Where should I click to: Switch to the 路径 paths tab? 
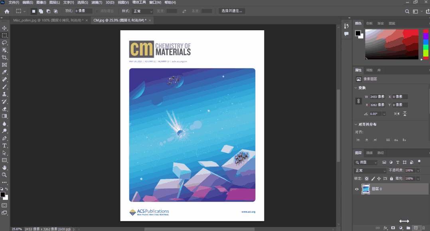tap(381, 153)
